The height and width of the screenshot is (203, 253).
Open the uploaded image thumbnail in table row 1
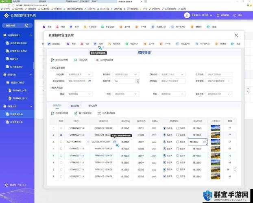[216, 128]
